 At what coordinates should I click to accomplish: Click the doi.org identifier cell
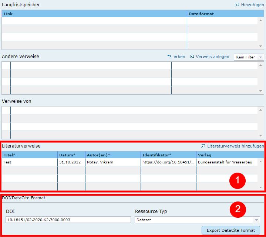[x=168, y=162]
